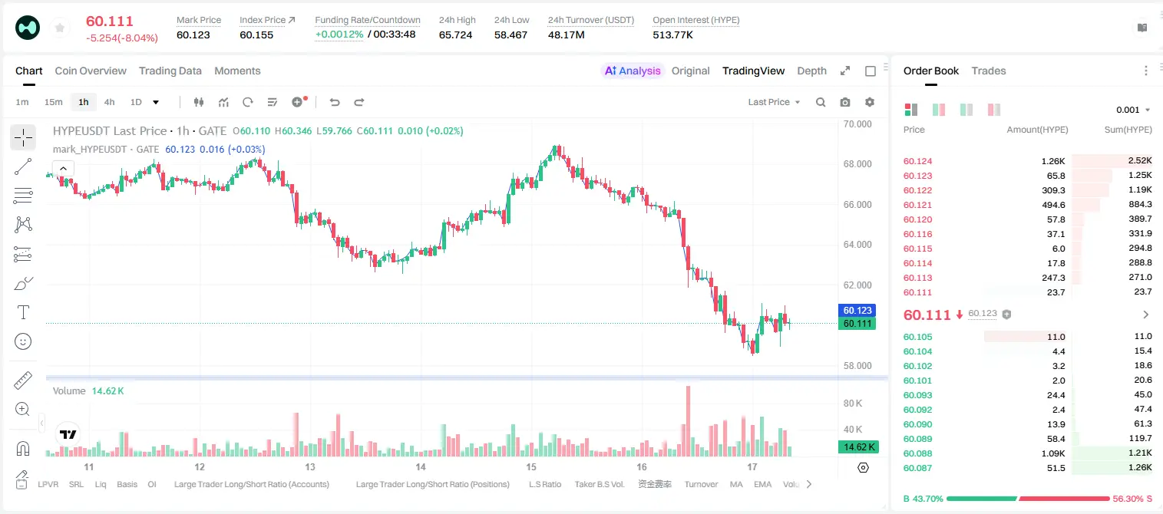Take a chart snapshot with camera icon
This screenshot has width=1163, height=514.
coord(845,102)
